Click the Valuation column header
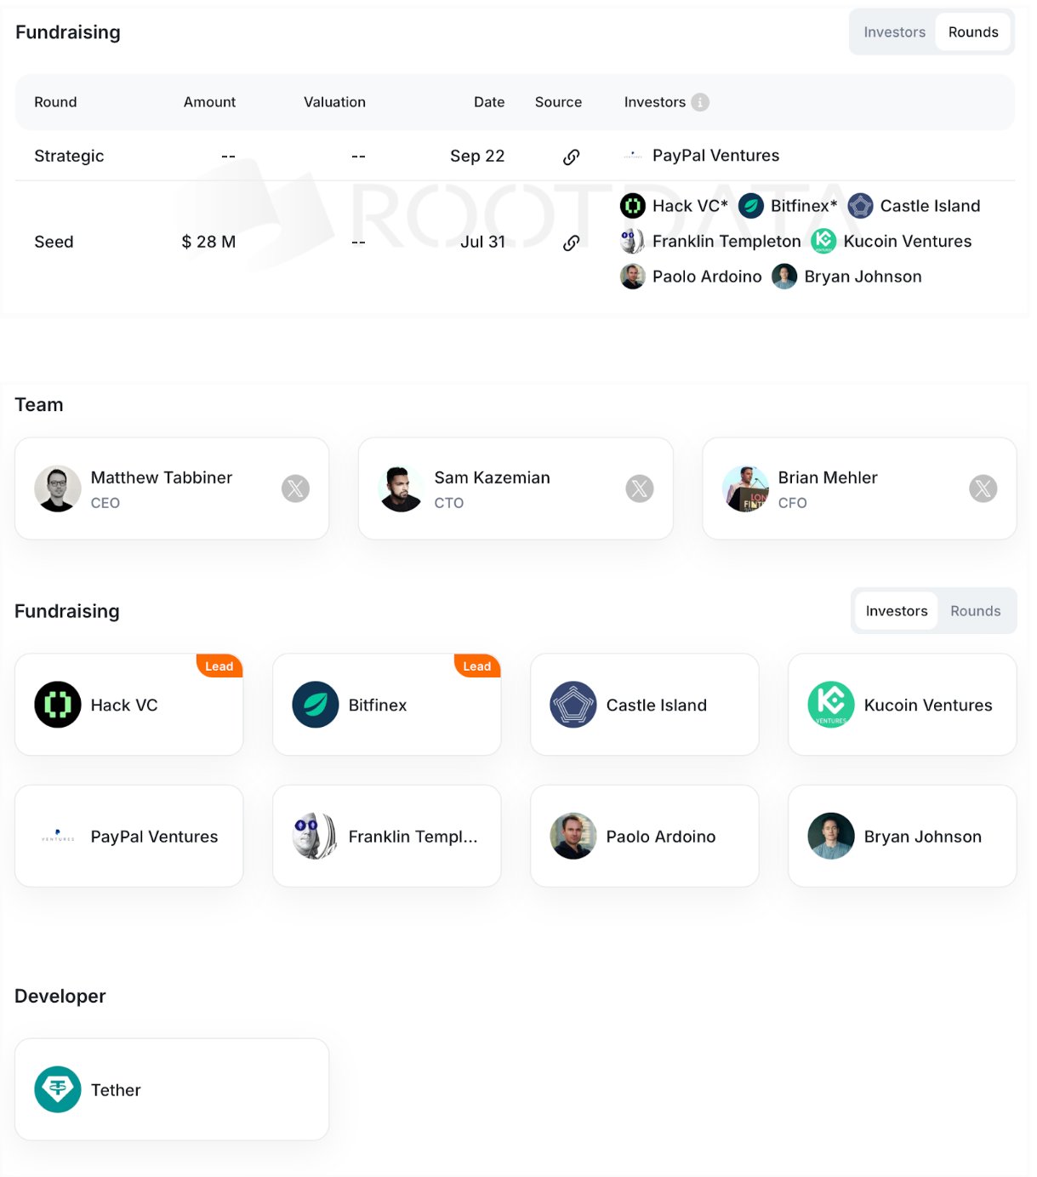 click(x=334, y=102)
